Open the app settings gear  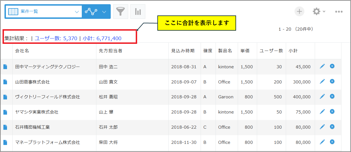tap(316, 12)
